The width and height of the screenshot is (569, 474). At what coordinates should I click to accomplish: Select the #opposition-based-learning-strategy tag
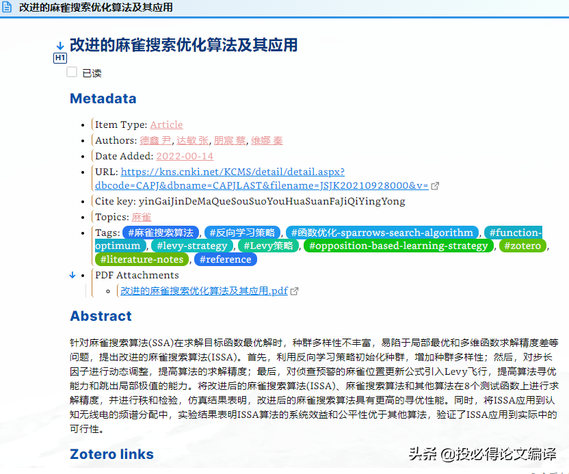399,246
